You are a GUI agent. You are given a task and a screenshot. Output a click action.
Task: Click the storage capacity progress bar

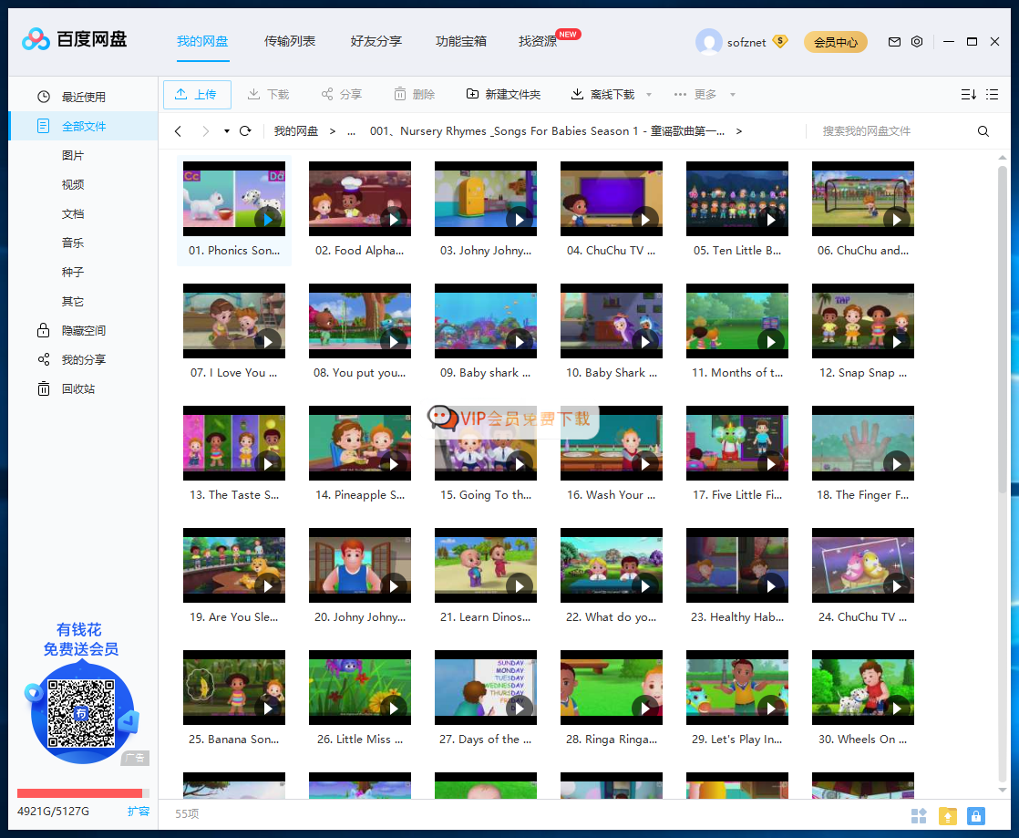(82, 793)
